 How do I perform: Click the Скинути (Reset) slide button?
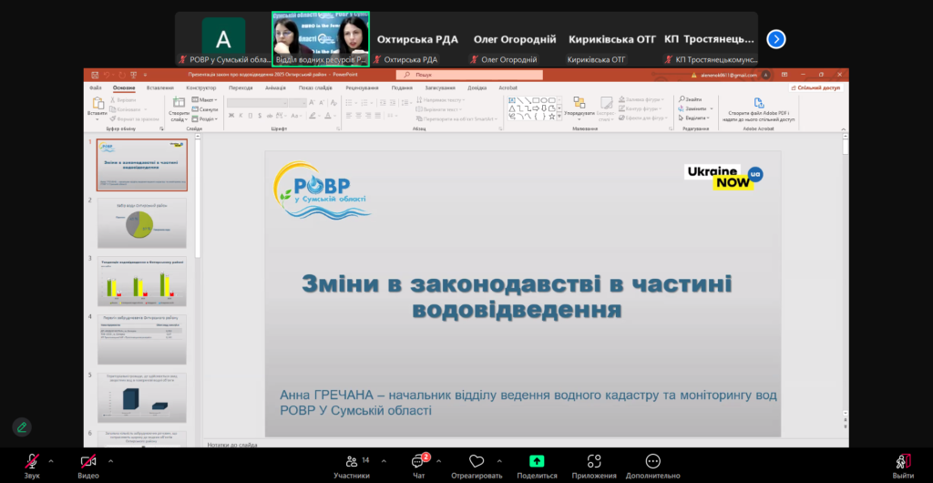pyautogui.click(x=205, y=109)
